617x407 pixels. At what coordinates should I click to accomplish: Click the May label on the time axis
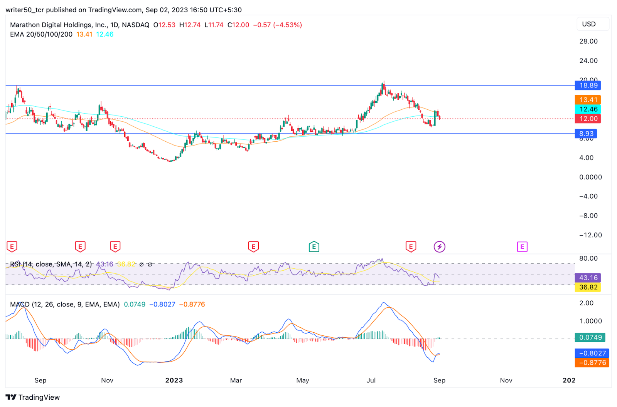tap(303, 380)
